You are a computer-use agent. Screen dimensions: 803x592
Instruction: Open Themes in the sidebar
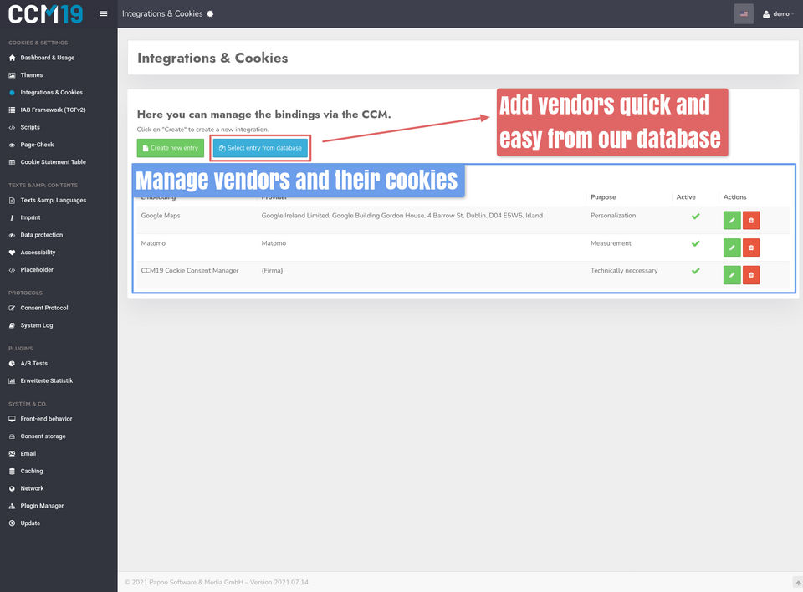[x=31, y=75]
